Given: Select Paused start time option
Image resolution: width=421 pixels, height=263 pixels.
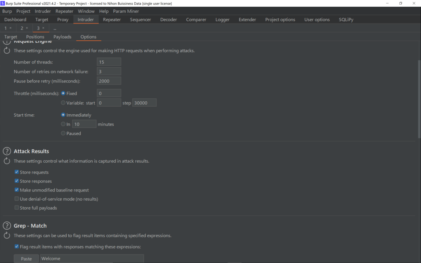Looking at the screenshot, I should pyautogui.click(x=63, y=133).
